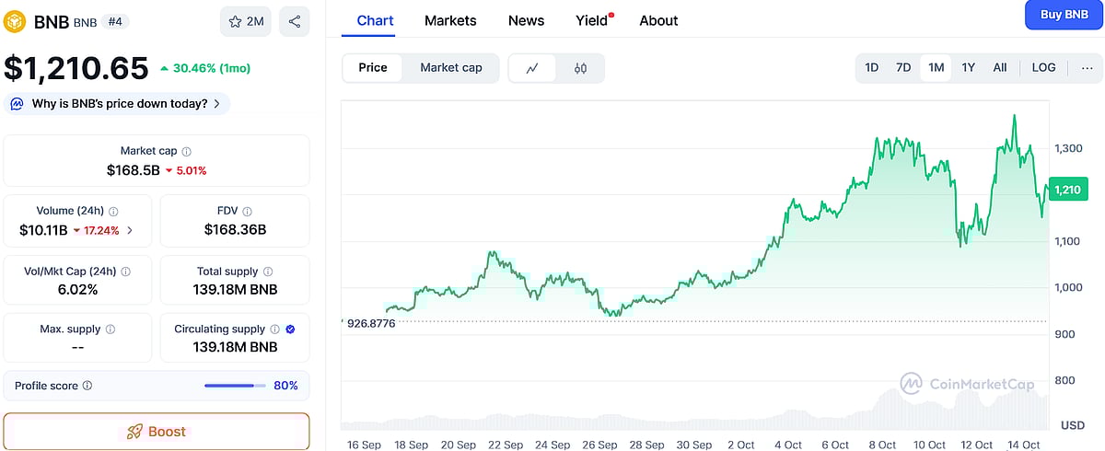
Task: Open the News tab
Action: (x=526, y=20)
